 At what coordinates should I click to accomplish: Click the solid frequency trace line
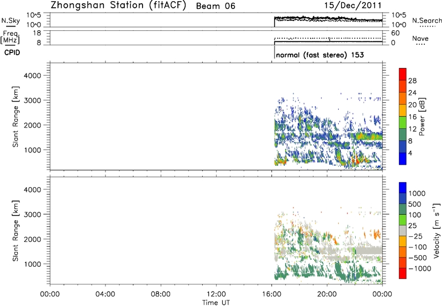click(328, 41)
